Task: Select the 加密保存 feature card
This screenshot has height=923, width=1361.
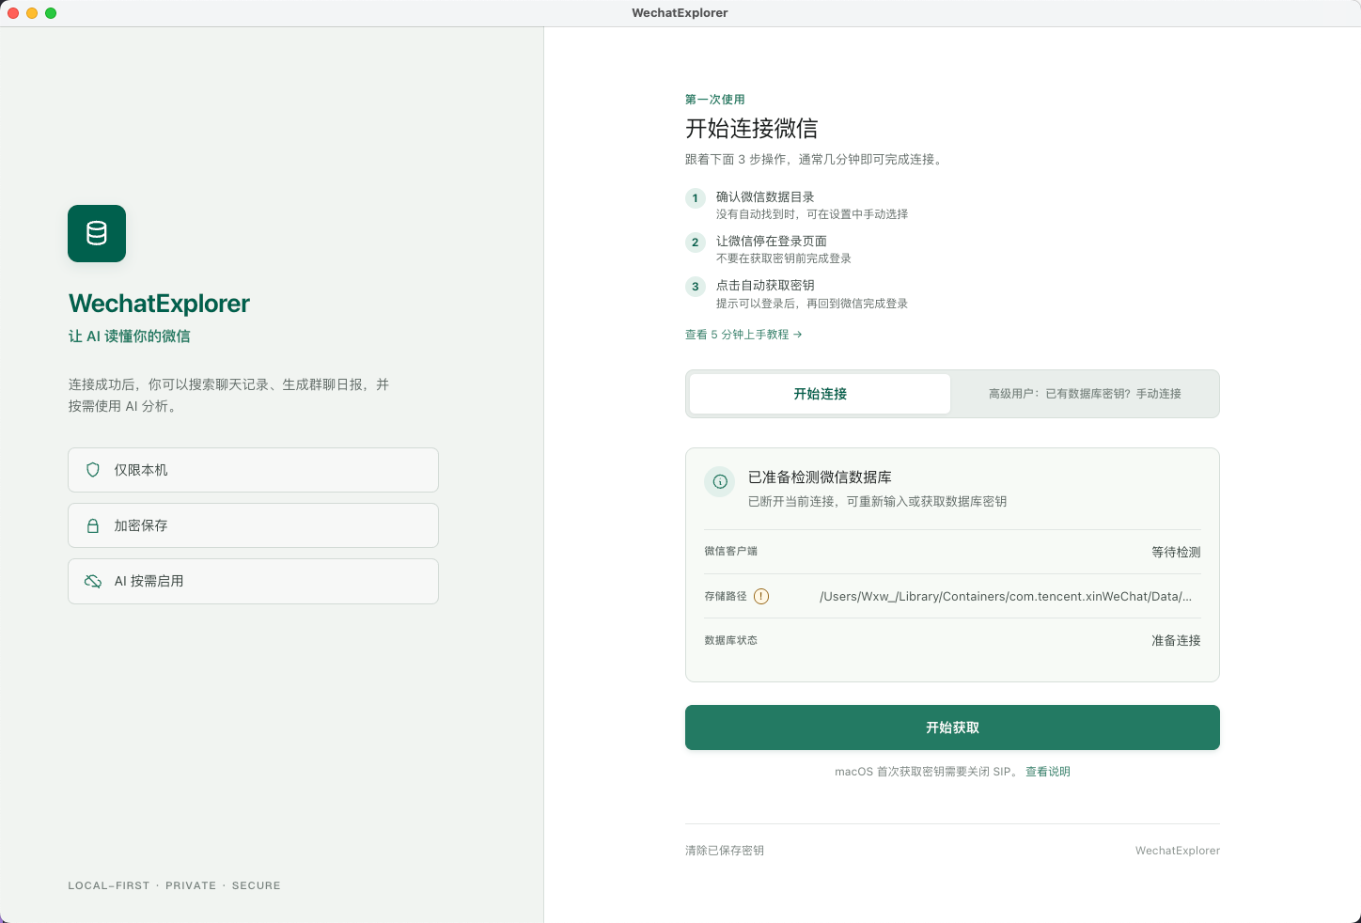Action: (x=253, y=525)
